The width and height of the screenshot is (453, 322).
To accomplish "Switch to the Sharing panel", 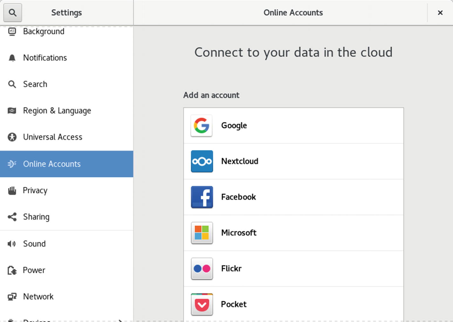I will click(x=66, y=217).
